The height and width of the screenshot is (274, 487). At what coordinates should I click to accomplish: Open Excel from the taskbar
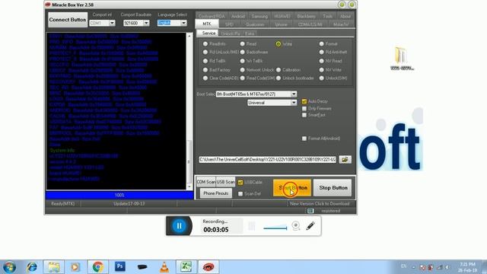click(x=186, y=267)
